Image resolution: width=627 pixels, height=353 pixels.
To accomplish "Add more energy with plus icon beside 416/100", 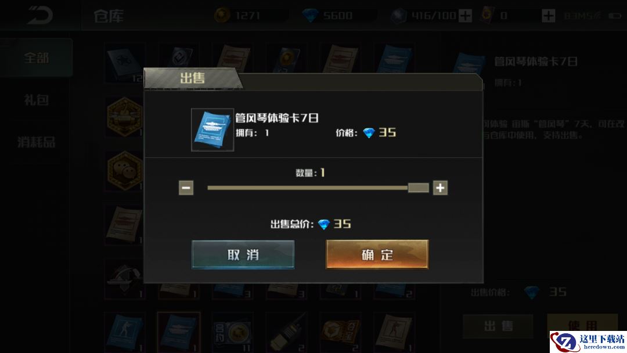I will 465,16.
